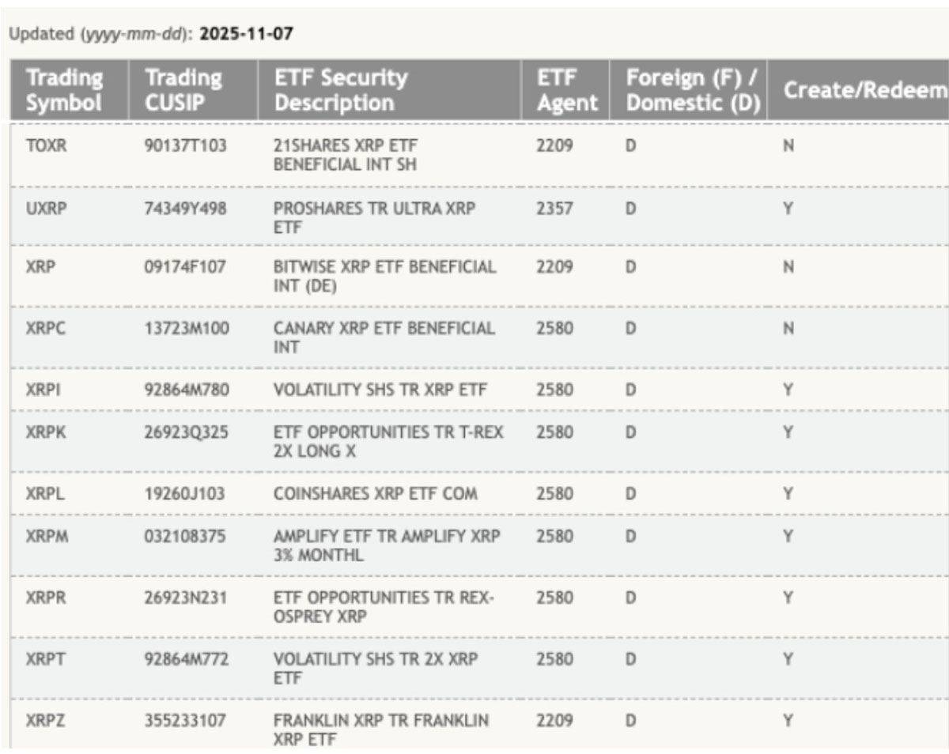Screen dimensions: 949x754
Task: Click the Amplify XRP 3% Monthl description
Action: click(387, 545)
